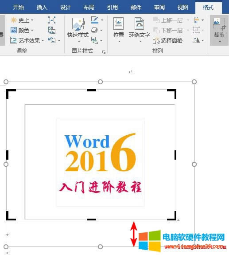This screenshot has width=229, height=255.
Task: Click 上移一层 bring forward button
Action: 168,20
